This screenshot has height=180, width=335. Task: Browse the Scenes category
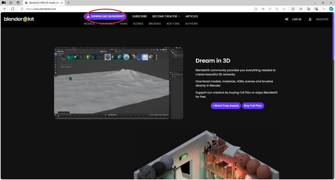tap(138, 24)
